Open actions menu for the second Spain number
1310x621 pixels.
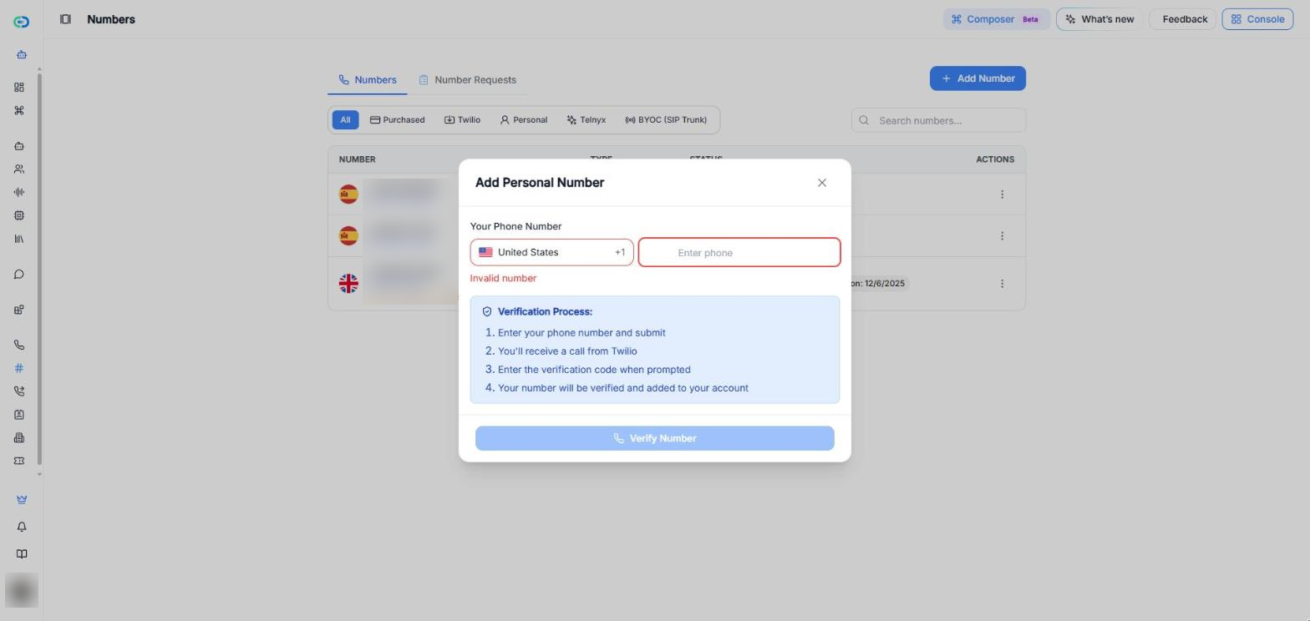pyautogui.click(x=1002, y=236)
